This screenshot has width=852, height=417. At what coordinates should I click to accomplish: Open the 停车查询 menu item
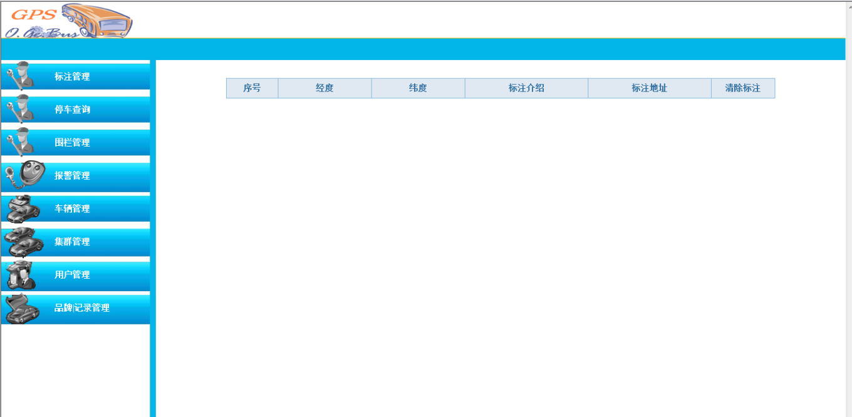75,110
